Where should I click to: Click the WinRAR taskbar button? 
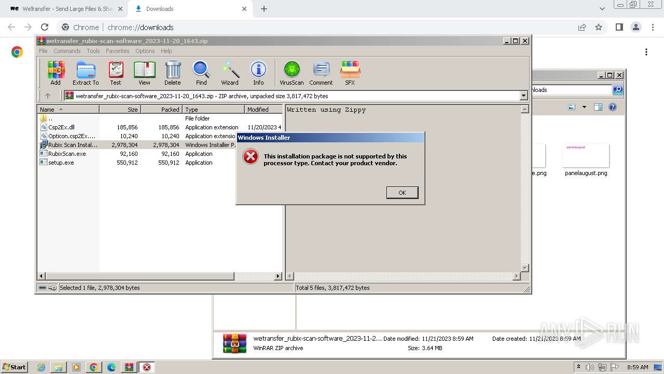[x=129, y=367]
